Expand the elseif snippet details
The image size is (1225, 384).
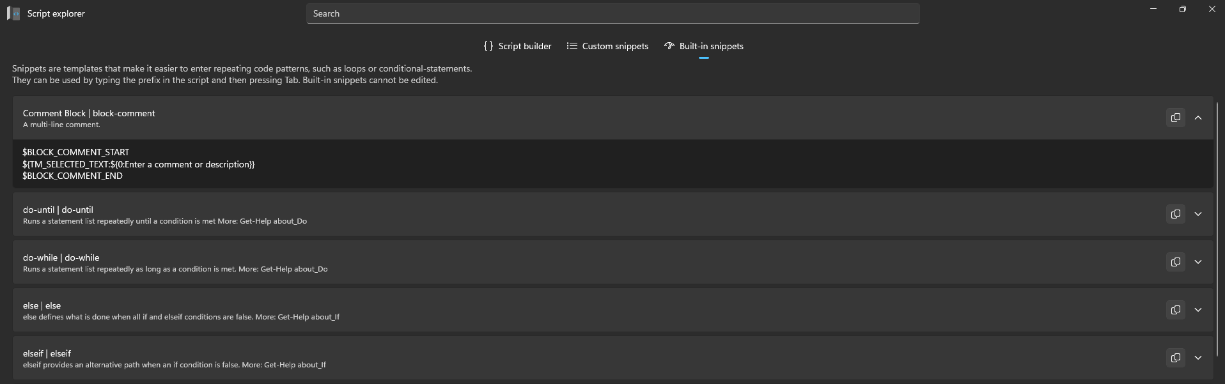(1198, 358)
